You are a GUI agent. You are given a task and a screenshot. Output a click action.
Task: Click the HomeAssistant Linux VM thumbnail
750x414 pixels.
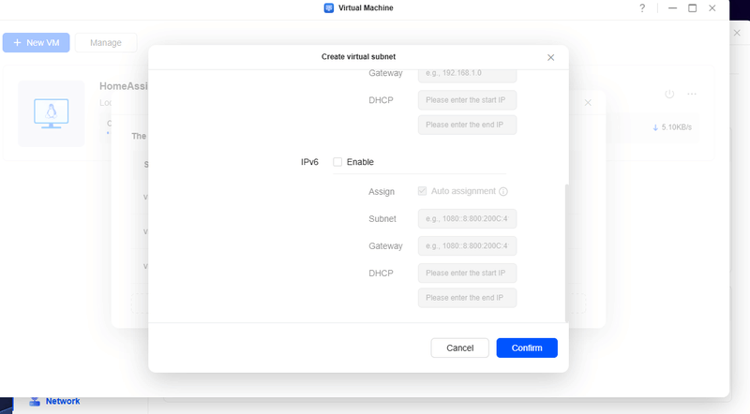pyautogui.click(x=50, y=114)
